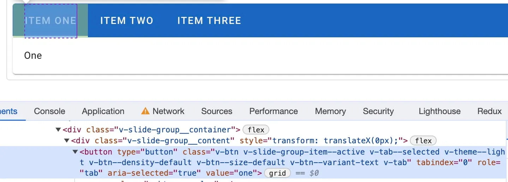Click the "One" tab content text
Image resolution: width=508 pixels, height=182 pixels.
[x=33, y=56]
